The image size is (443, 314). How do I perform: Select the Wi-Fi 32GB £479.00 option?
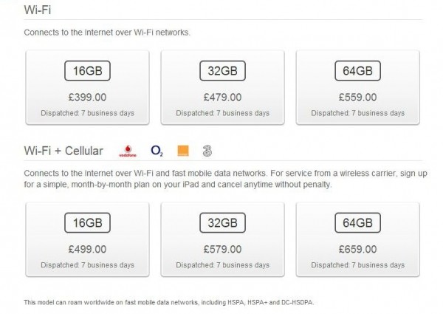point(223,87)
